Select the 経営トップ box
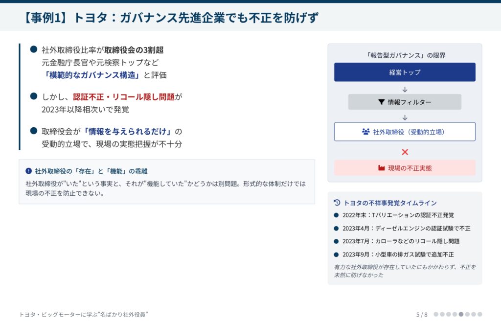 point(405,72)
